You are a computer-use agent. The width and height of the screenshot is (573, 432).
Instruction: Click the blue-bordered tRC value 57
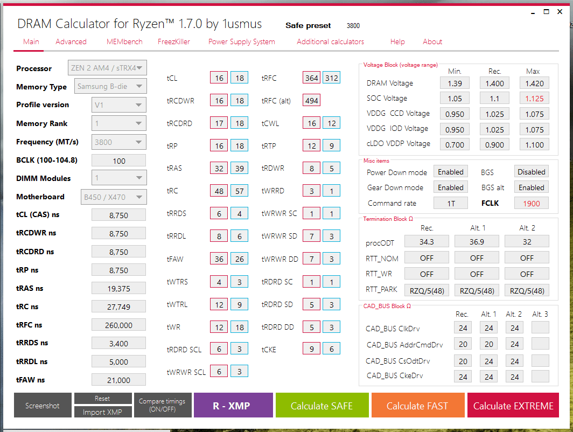click(x=239, y=191)
